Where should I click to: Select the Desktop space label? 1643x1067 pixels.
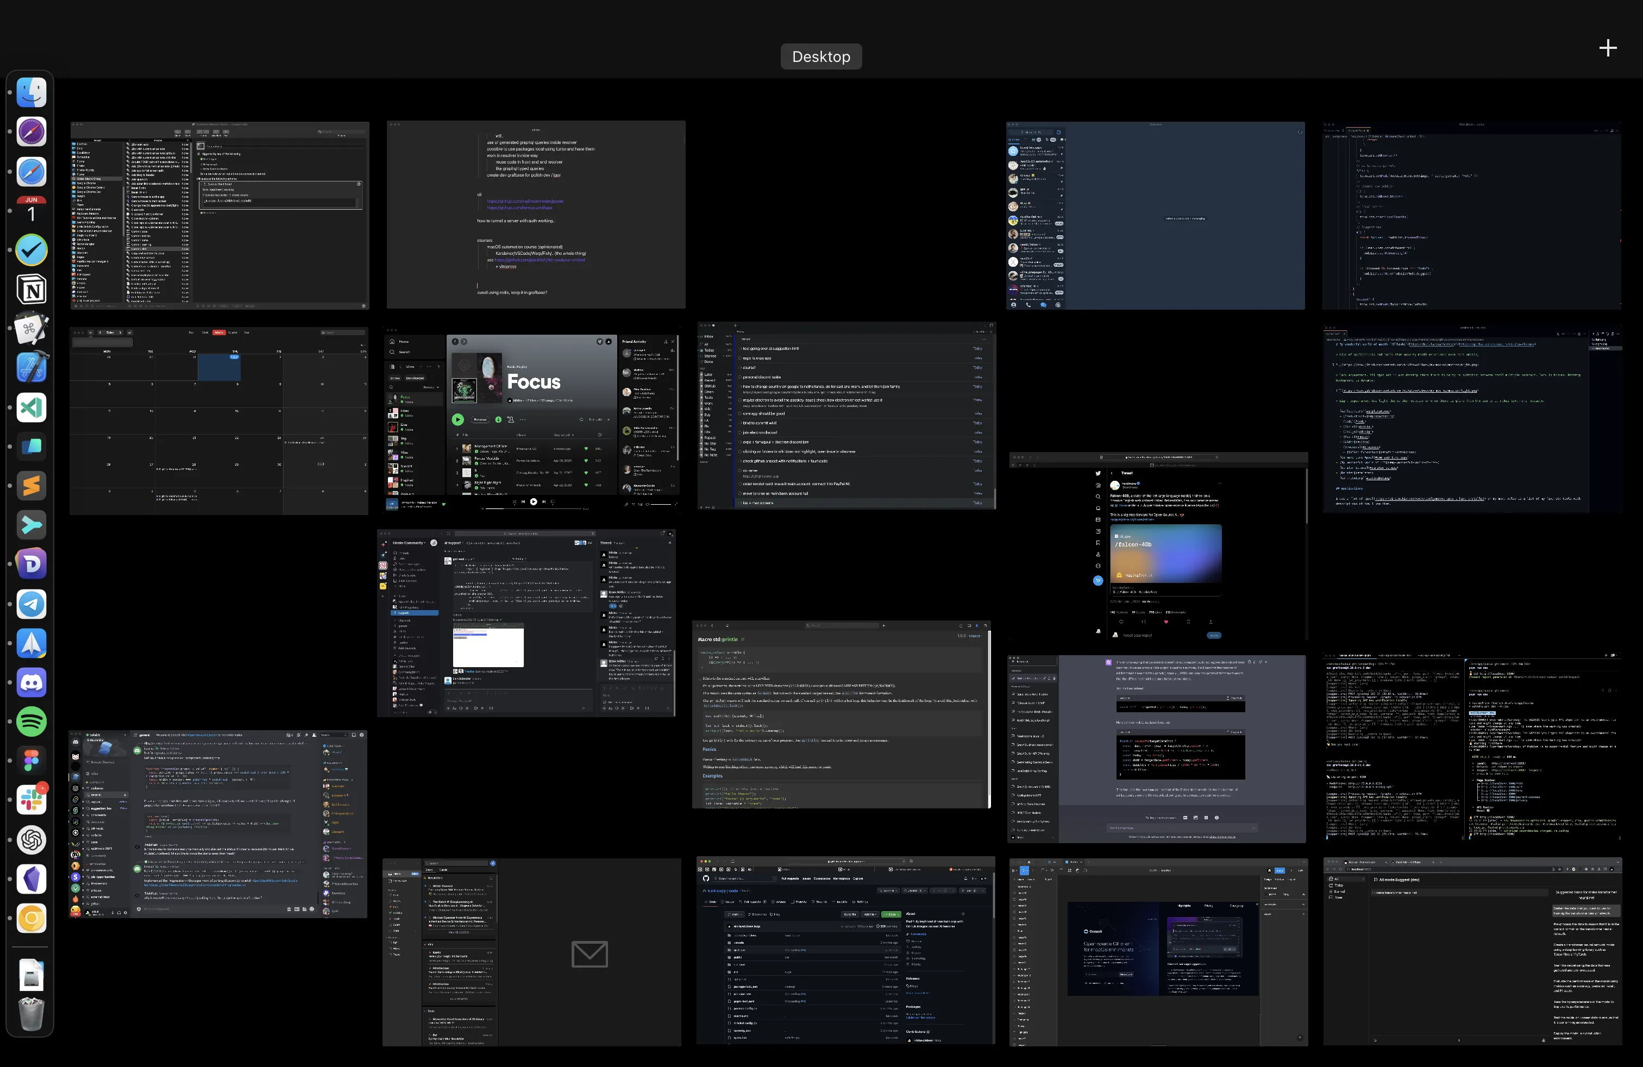point(821,57)
